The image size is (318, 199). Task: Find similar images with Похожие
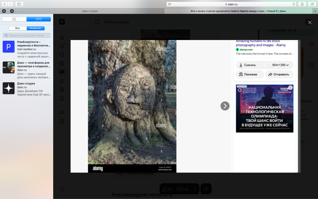[x=250, y=75]
